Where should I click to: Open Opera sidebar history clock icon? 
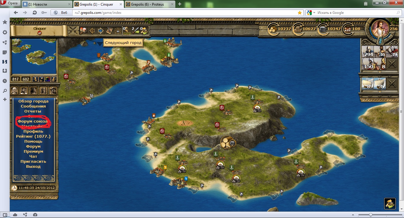pos(5,81)
